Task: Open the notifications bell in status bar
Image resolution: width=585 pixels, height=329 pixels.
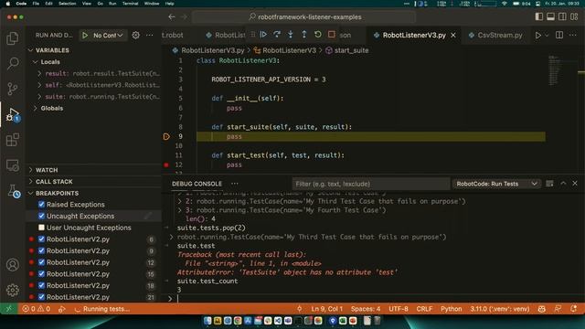Action: point(574,309)
